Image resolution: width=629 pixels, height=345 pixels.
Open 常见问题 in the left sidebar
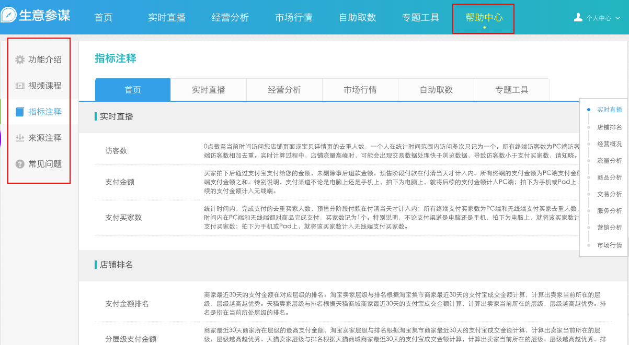point(45,164)
